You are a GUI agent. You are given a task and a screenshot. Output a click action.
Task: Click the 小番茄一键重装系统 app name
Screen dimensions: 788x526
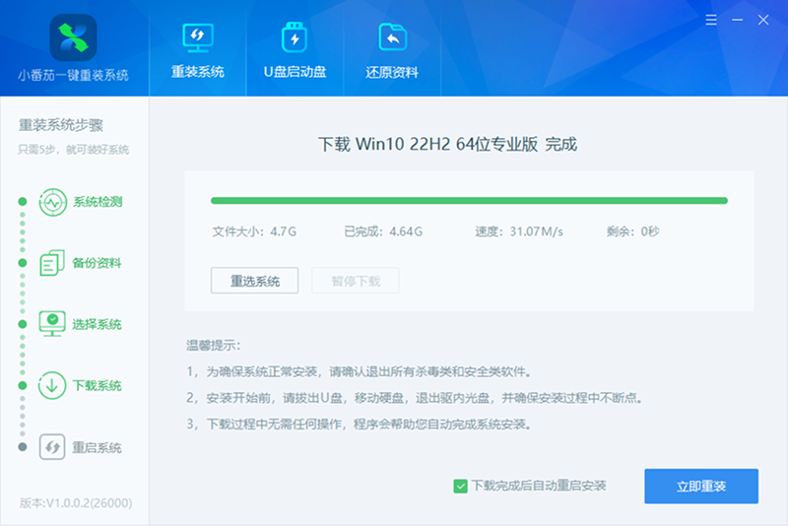click(x=73, y=76)
